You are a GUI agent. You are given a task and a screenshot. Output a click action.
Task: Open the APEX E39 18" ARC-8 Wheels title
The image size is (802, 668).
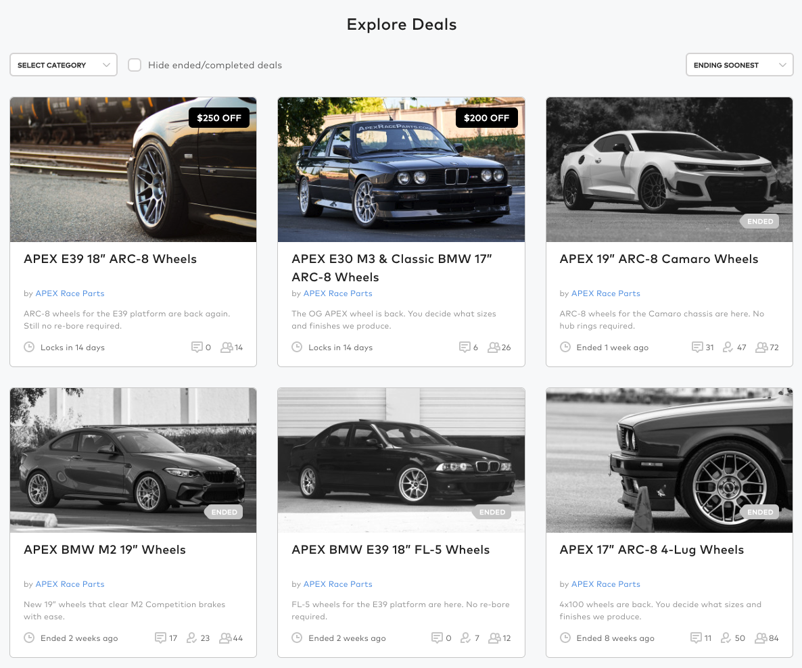(x=110, y=259)
